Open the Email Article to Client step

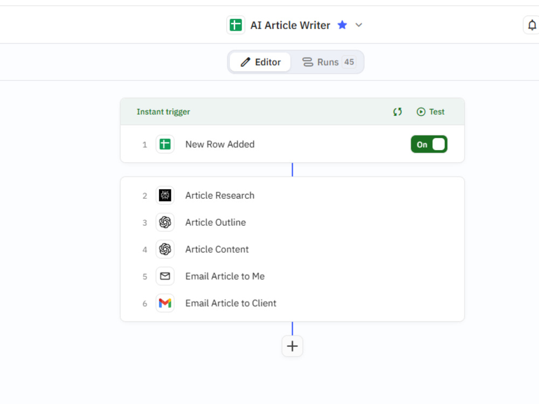pyautogui.click(x=292, y=303)
